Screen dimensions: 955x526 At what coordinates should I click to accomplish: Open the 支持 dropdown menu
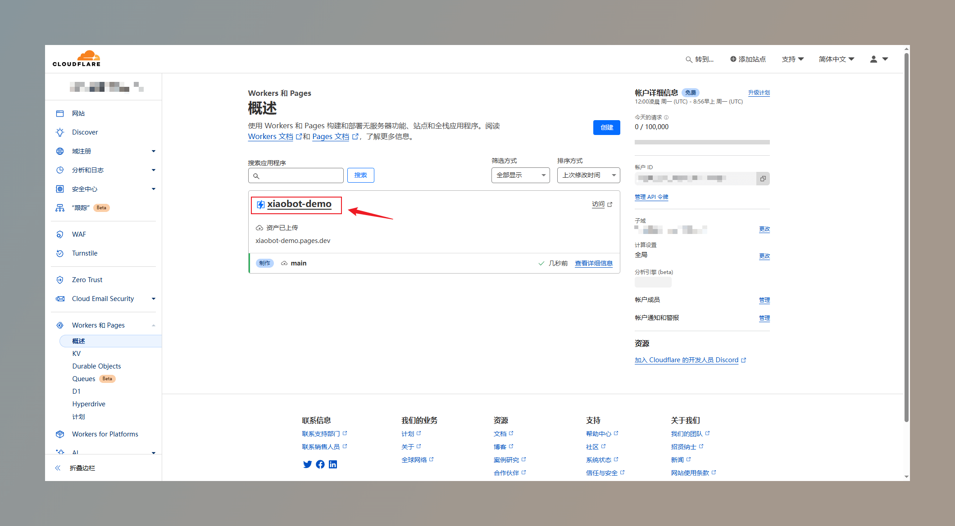pos(793,59)
